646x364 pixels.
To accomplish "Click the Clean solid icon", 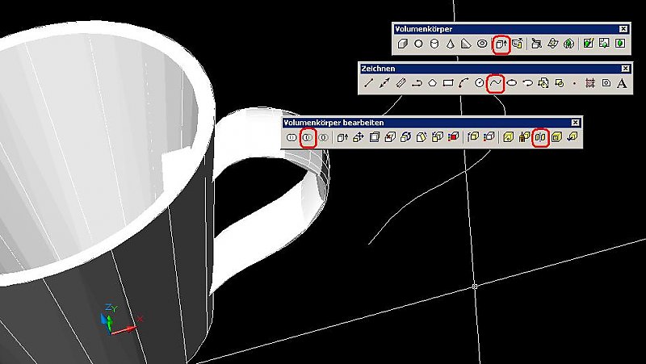I will (x=524, y=137).
